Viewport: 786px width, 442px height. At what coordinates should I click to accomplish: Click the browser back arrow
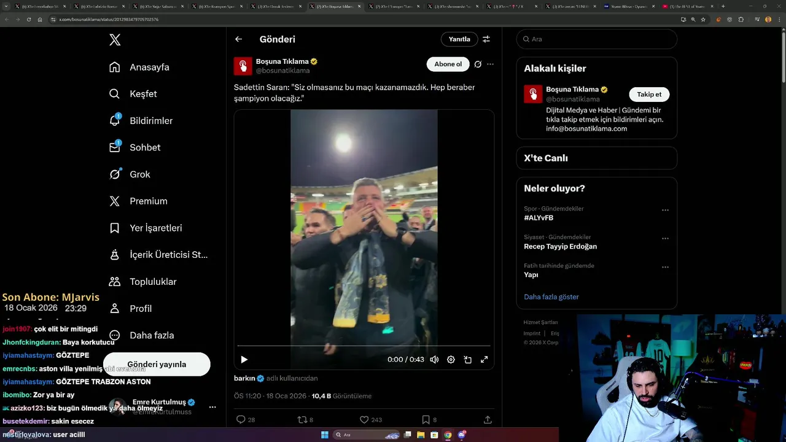(x=6, y=20)
